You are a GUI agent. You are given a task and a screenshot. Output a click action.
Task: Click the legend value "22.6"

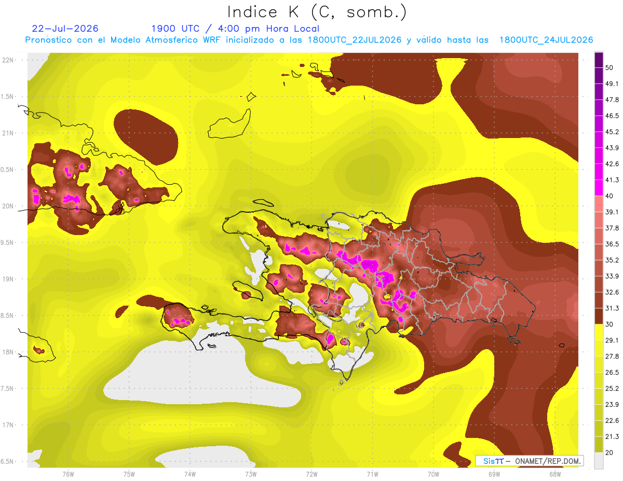(x=612, y=420)
